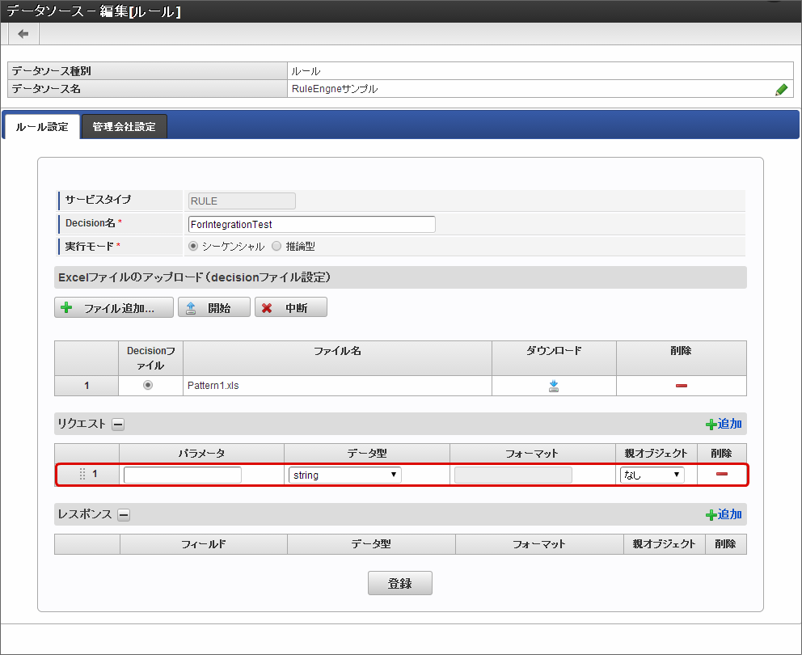Click 登録 register button

point(400,583)
